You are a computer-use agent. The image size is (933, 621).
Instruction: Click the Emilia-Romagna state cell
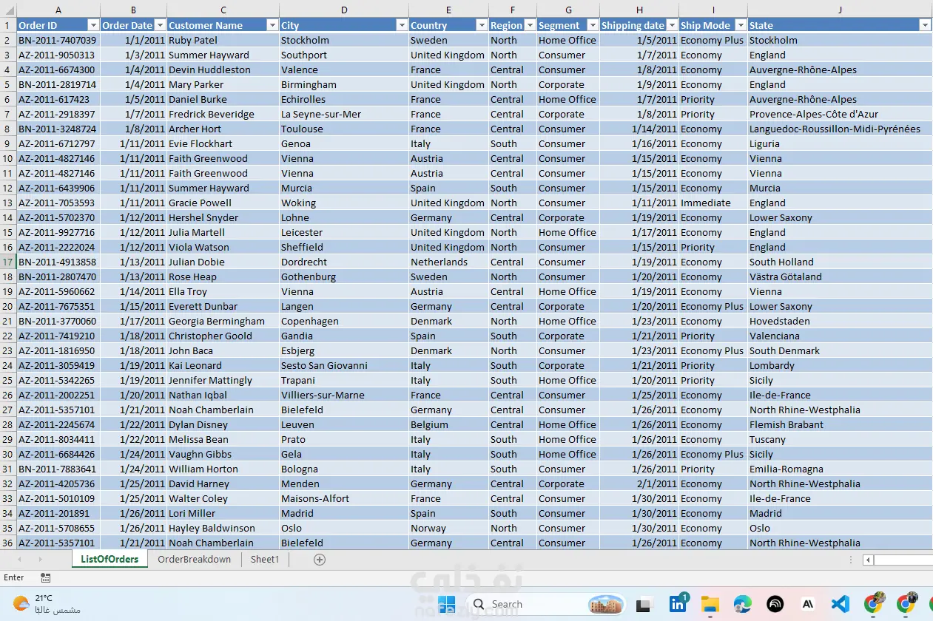(x=841, y=469)
